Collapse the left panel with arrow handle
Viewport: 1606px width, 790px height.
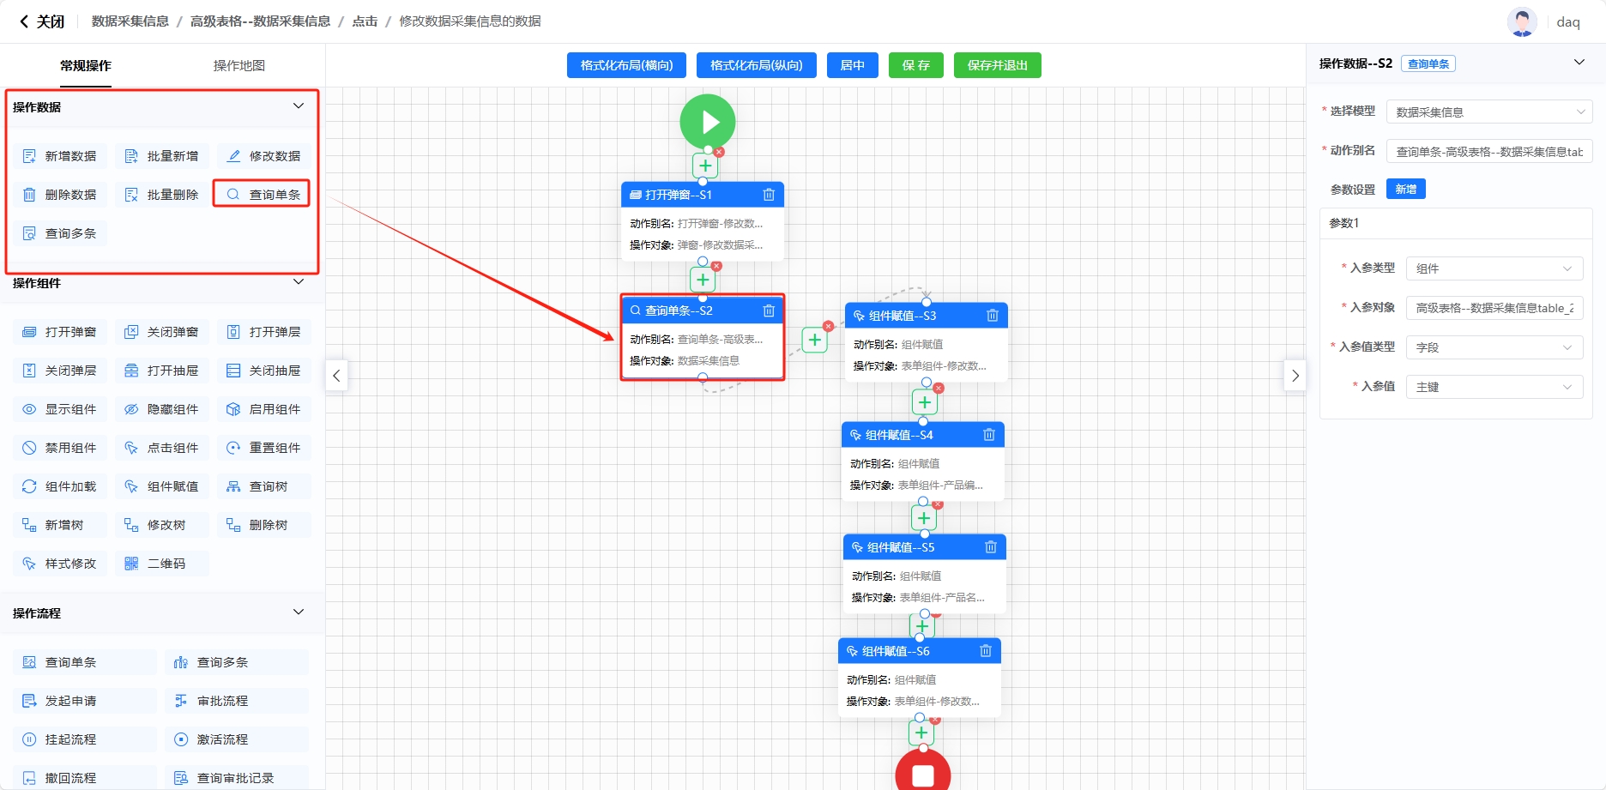(336, 376)
